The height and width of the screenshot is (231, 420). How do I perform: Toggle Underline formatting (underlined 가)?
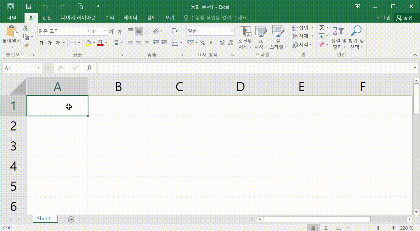pyautogui.click(x=58, y=43)
